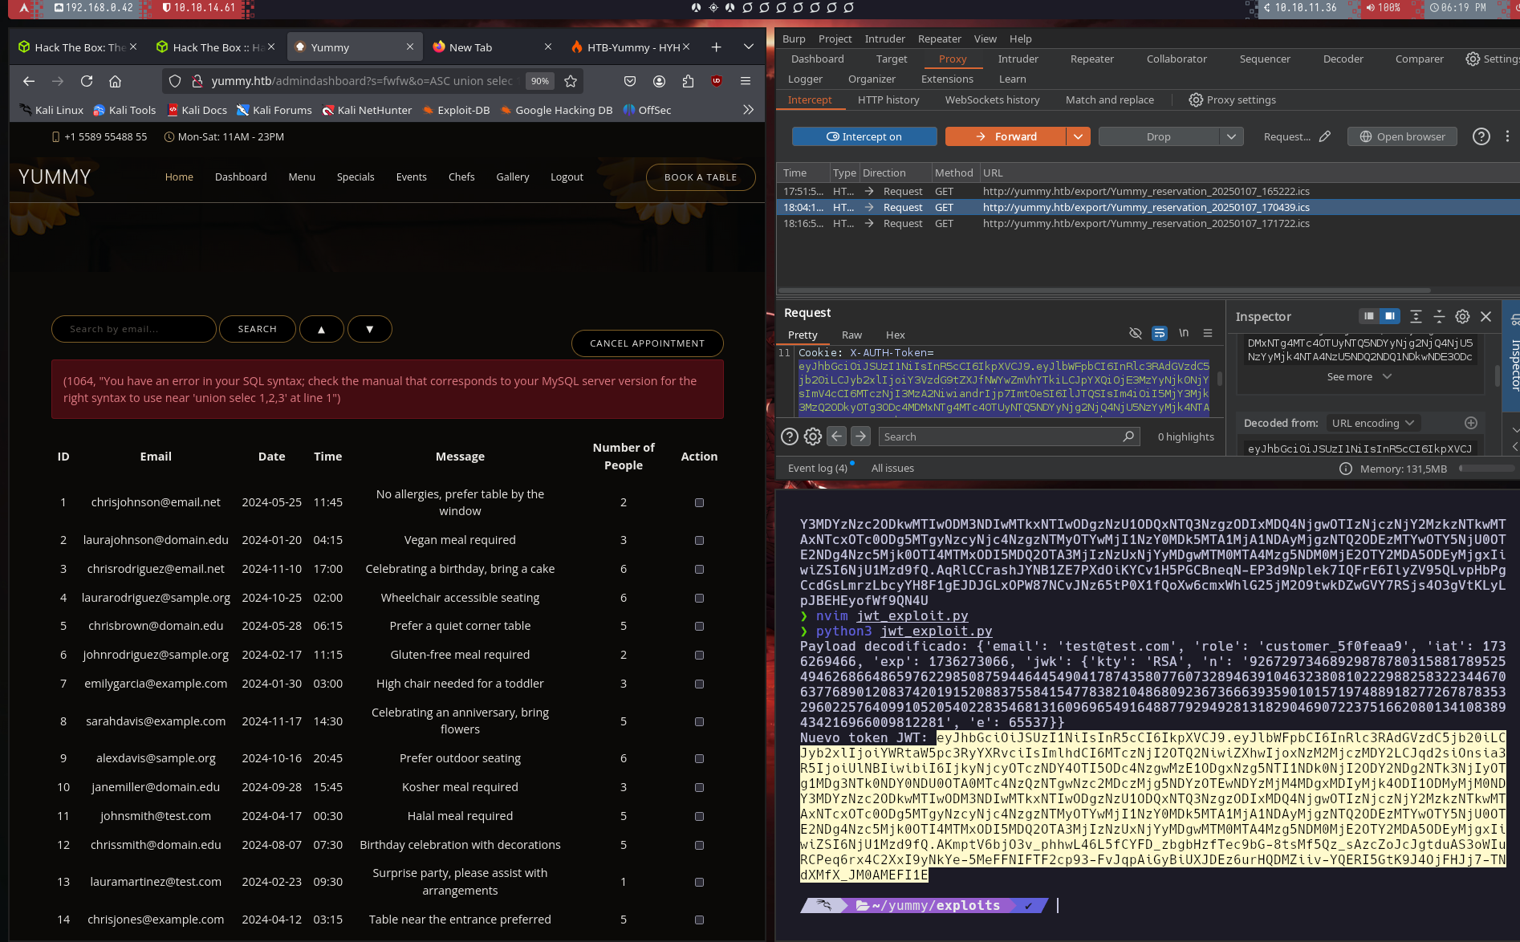Open the Forward button dropdown arrow
Image resolution: width=1520 pixels, height=942 pixels.
[1079, 136]
